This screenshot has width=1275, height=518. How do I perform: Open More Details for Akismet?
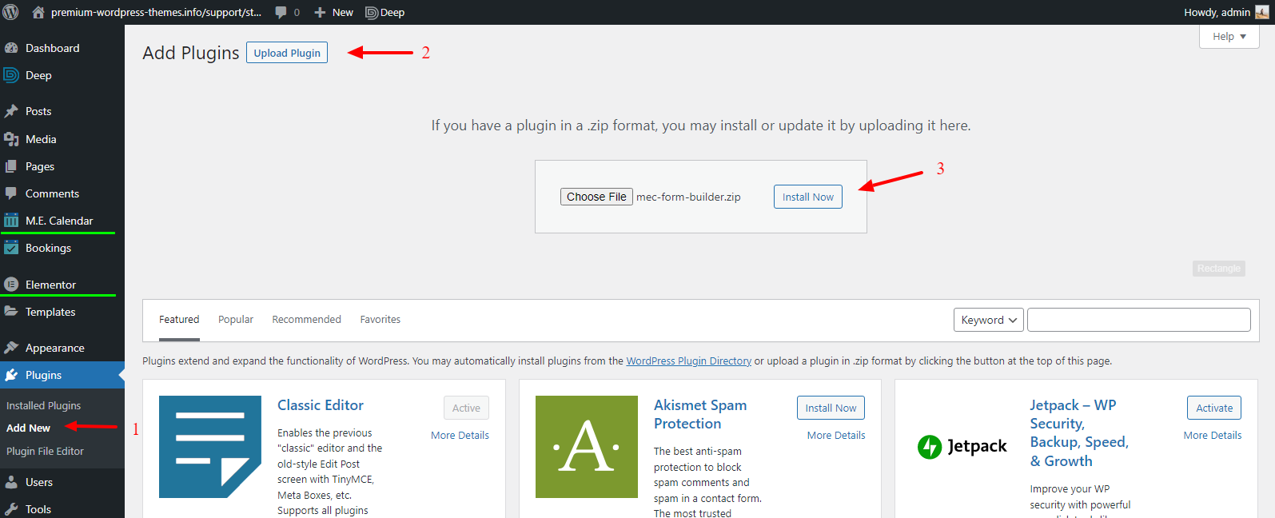click(836, 436)
